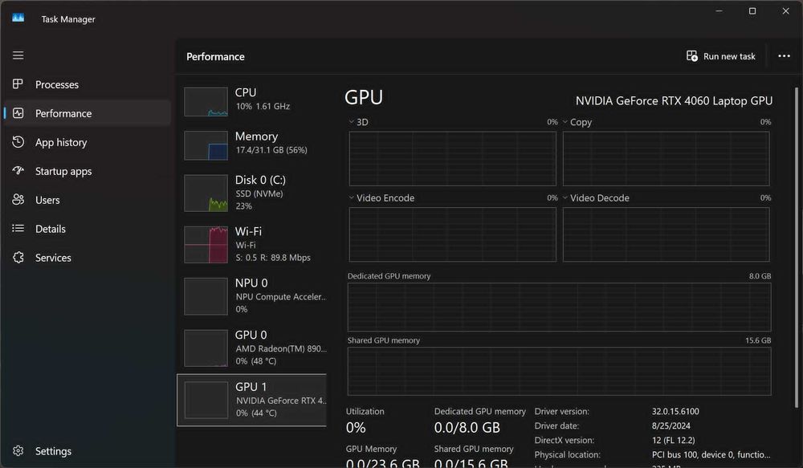Screen dimensions: 803x468
Task: Click the App history clock icon
Action: pos(18,142)
